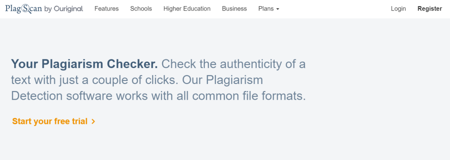Open the Features page
Screen dimensions: 450x160
pos(106,9)
